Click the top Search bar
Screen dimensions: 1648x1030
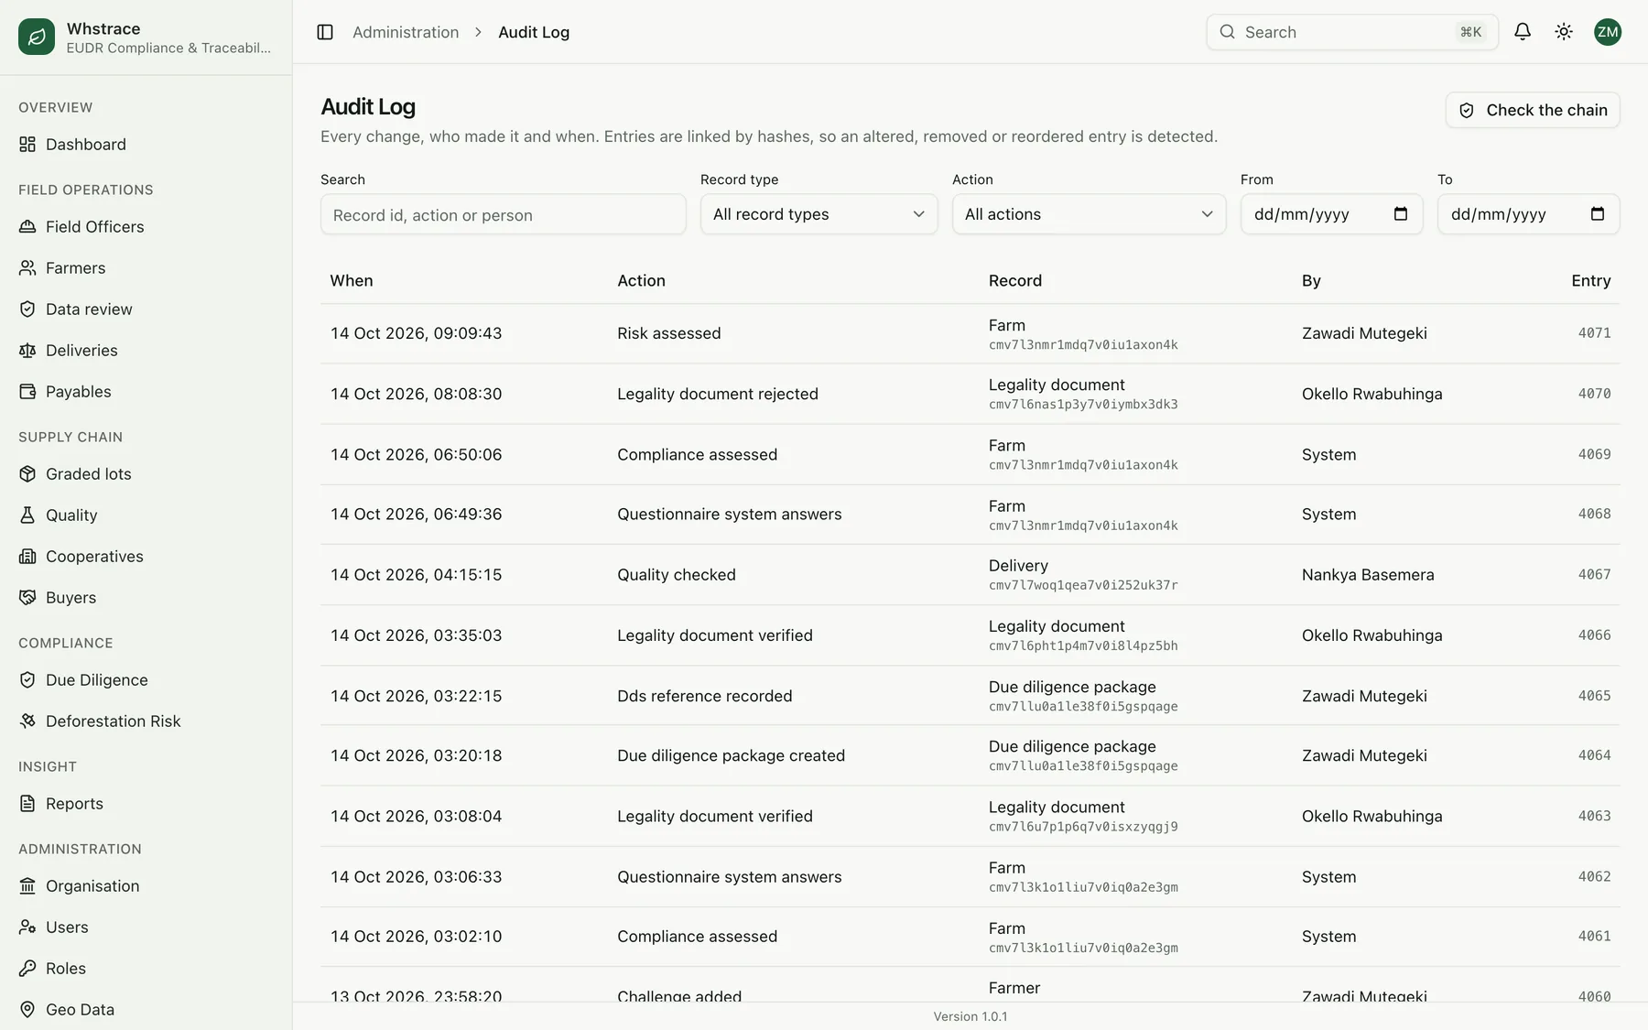click(1351, 32)
